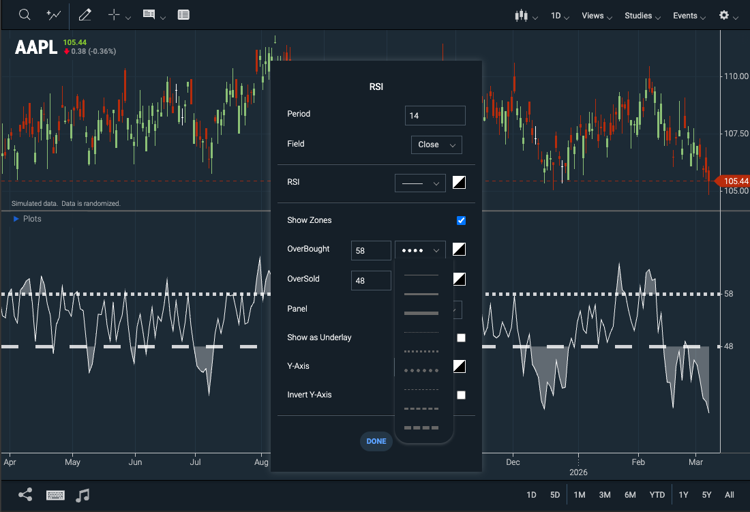Open the Studies menu
The image size is (750, 512).
pos(639,15)
